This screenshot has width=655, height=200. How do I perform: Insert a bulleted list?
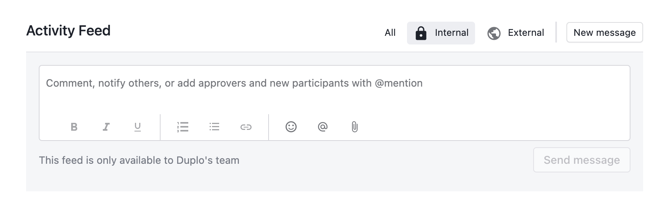214,127
